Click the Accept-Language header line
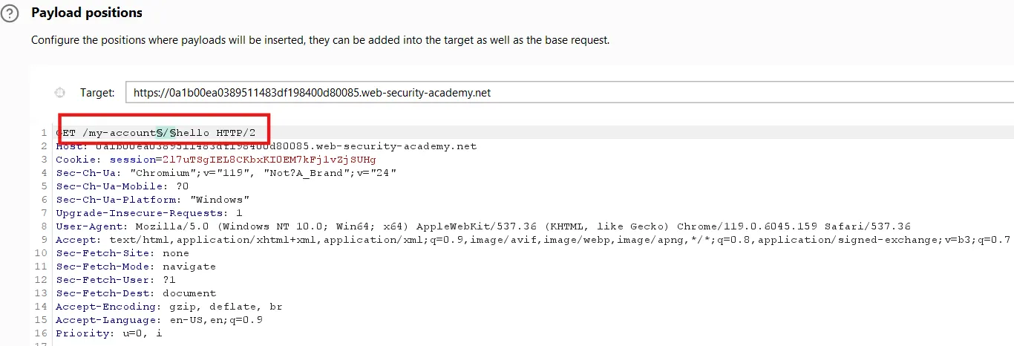Viewport: 1014px width, 346px height. 159,320
